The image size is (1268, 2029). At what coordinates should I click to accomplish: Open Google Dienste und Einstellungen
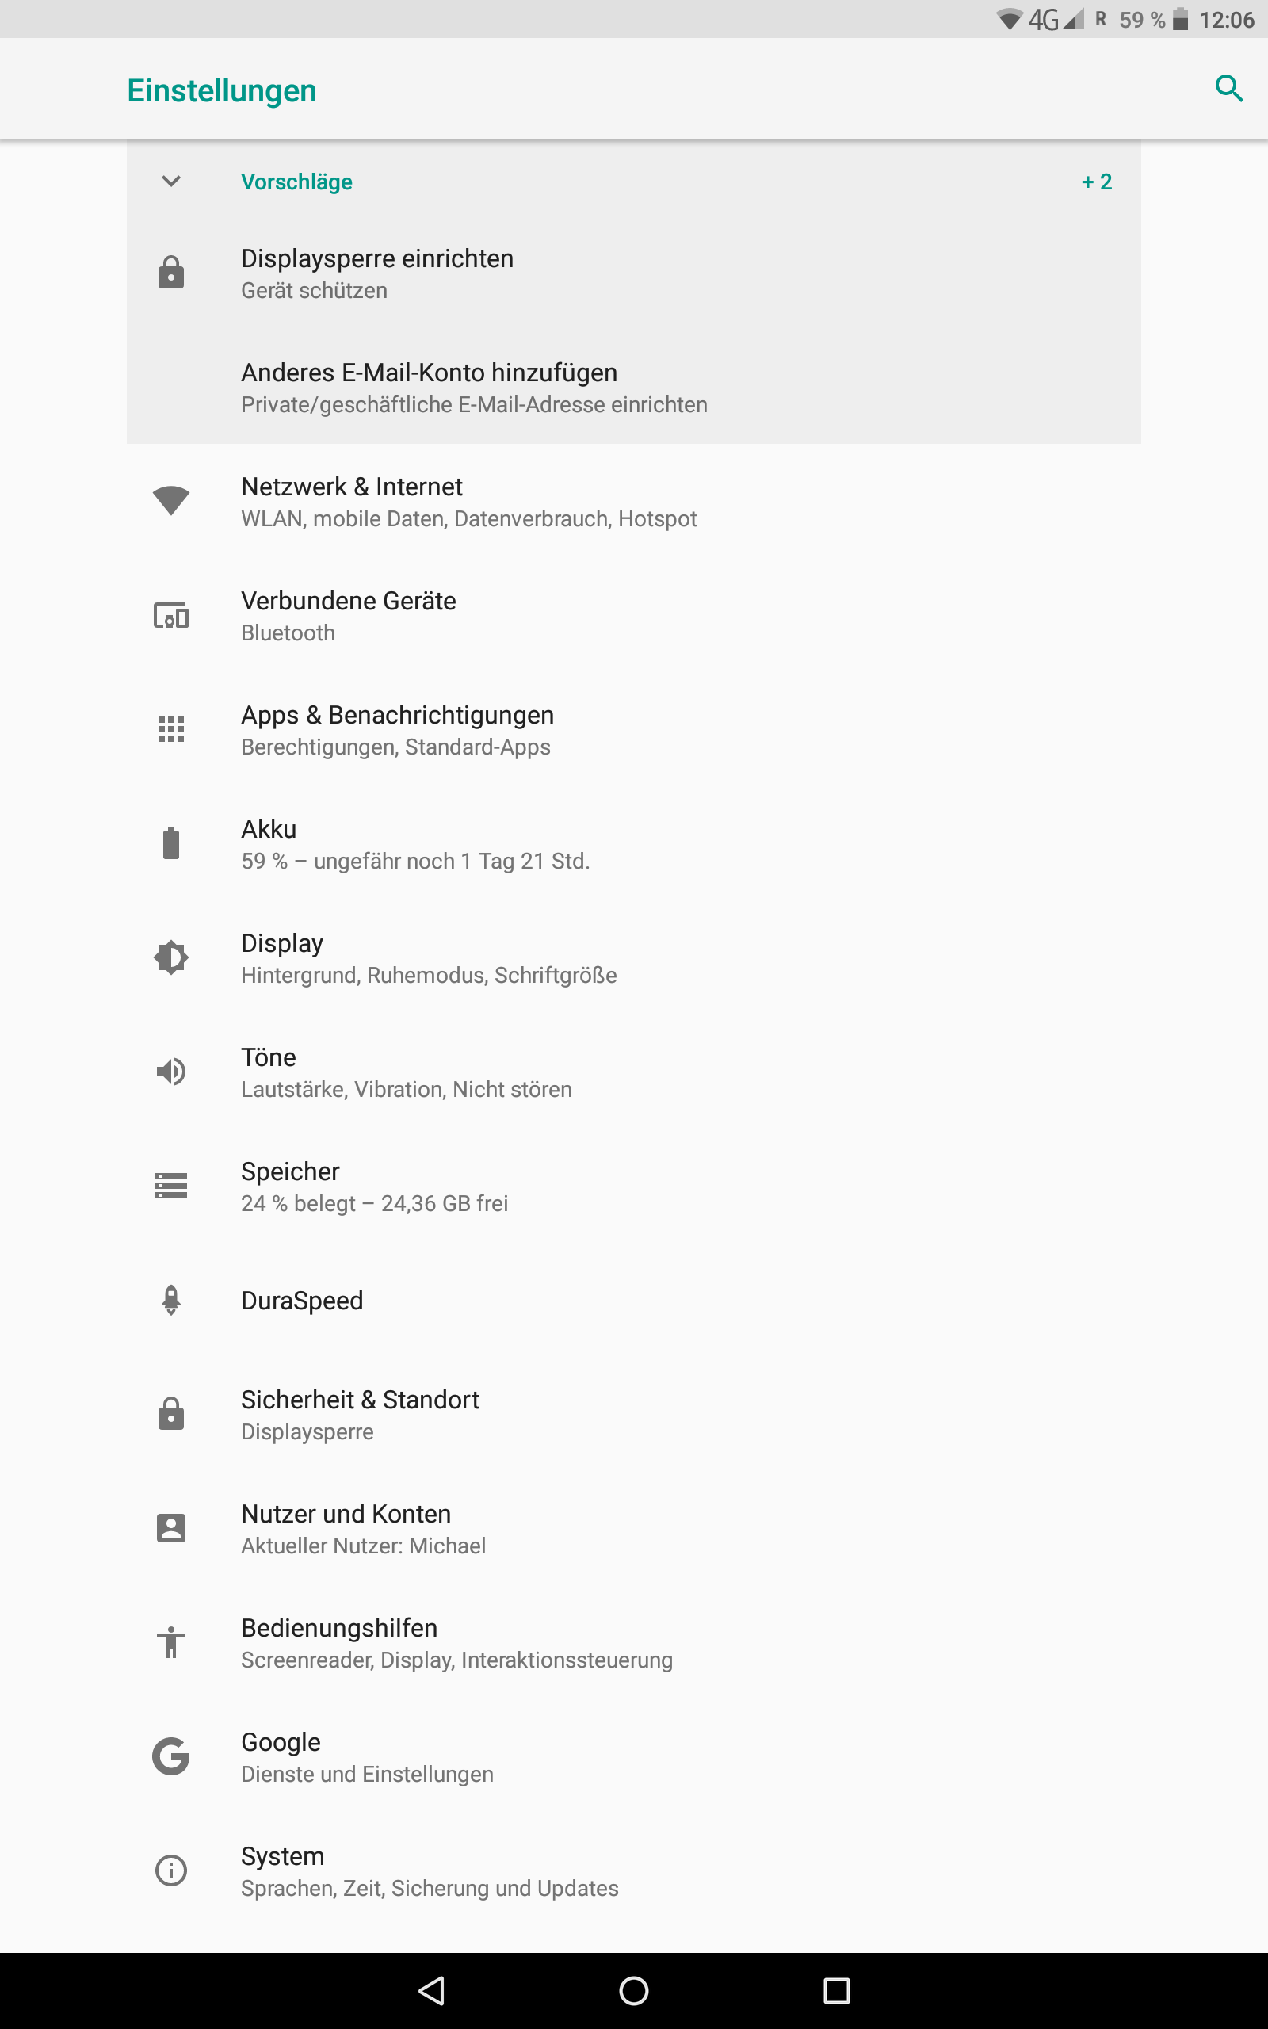point(366,1756)
